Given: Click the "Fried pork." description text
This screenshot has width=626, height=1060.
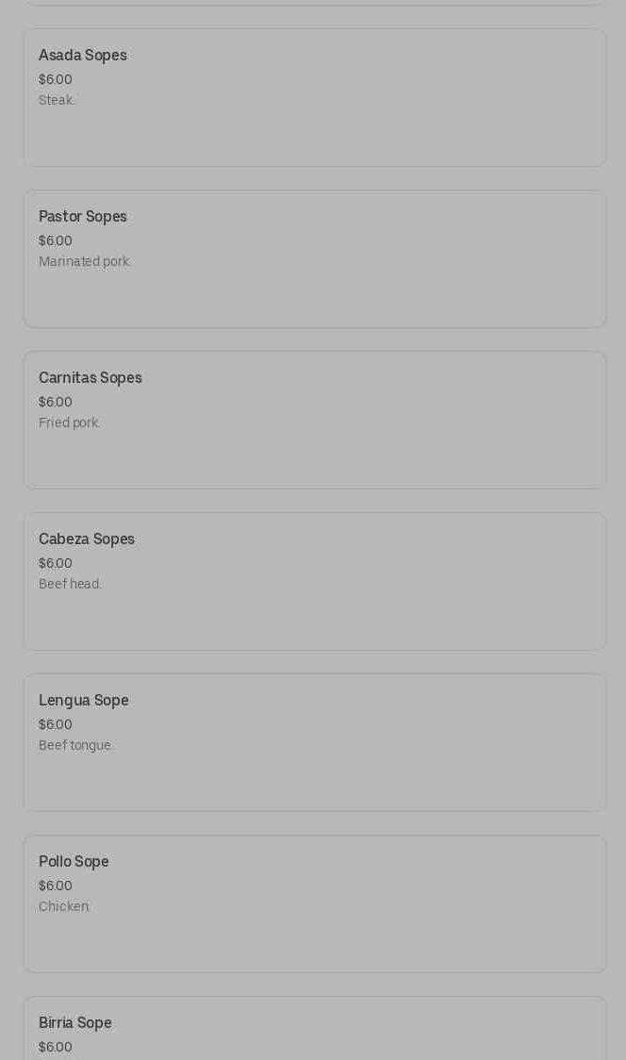Looking at the screenshot, I should tap(70, 422).
